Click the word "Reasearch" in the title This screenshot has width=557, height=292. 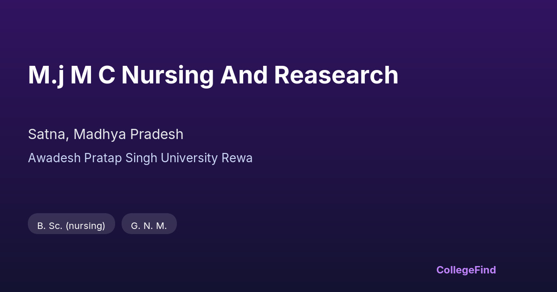336,75
